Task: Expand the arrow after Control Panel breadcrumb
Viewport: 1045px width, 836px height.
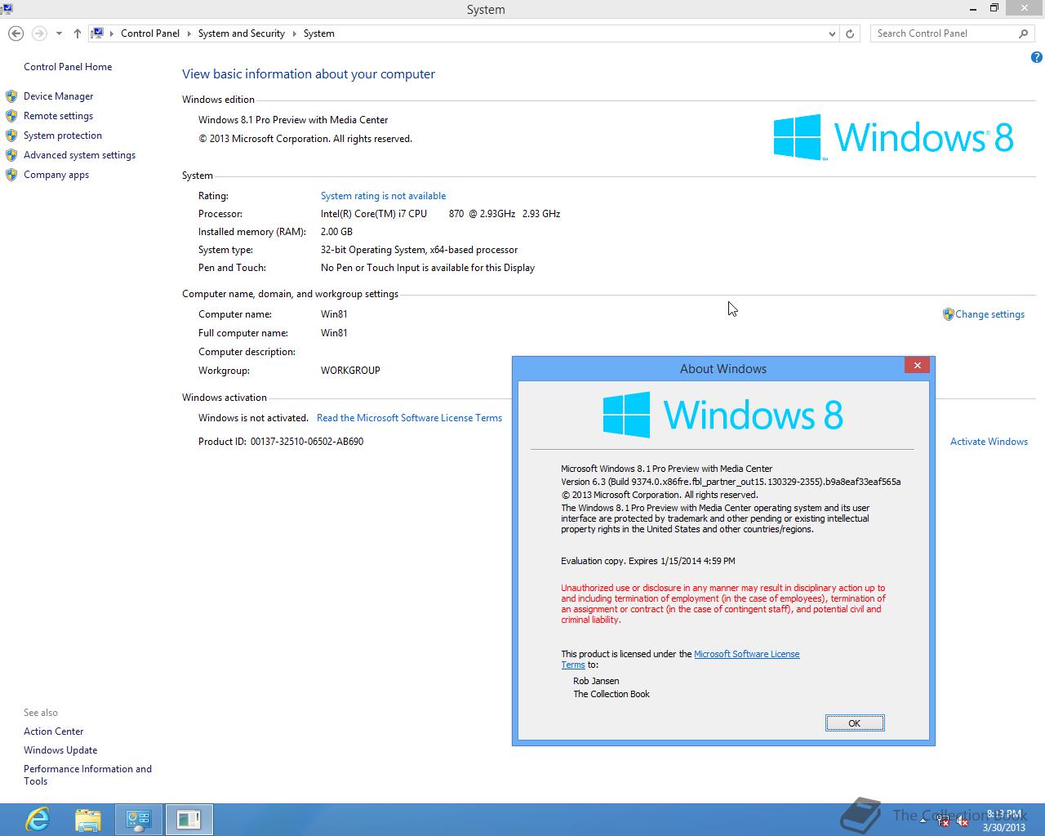Action: click(189, 33)
